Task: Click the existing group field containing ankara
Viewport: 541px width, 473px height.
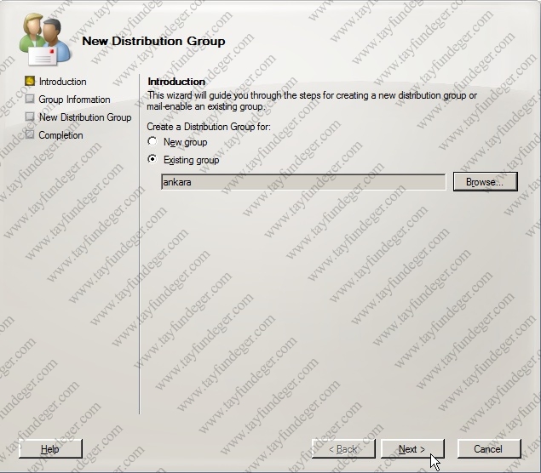Action: (x=303, y=182)
